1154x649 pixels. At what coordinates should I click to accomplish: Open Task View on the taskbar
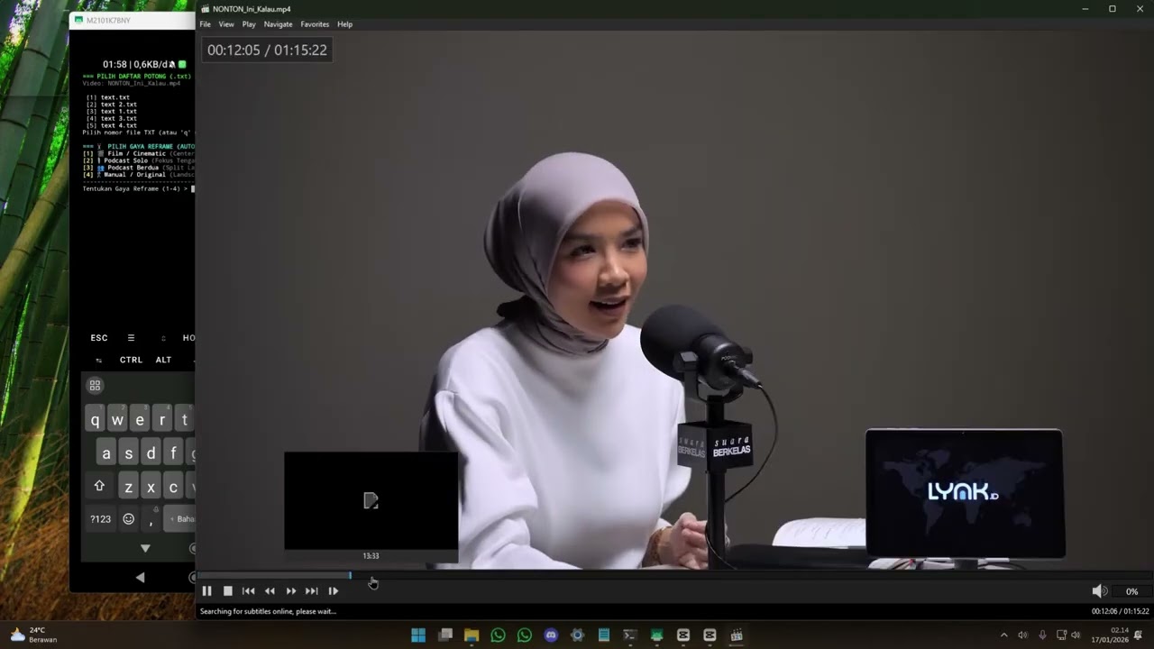(444, 635)
